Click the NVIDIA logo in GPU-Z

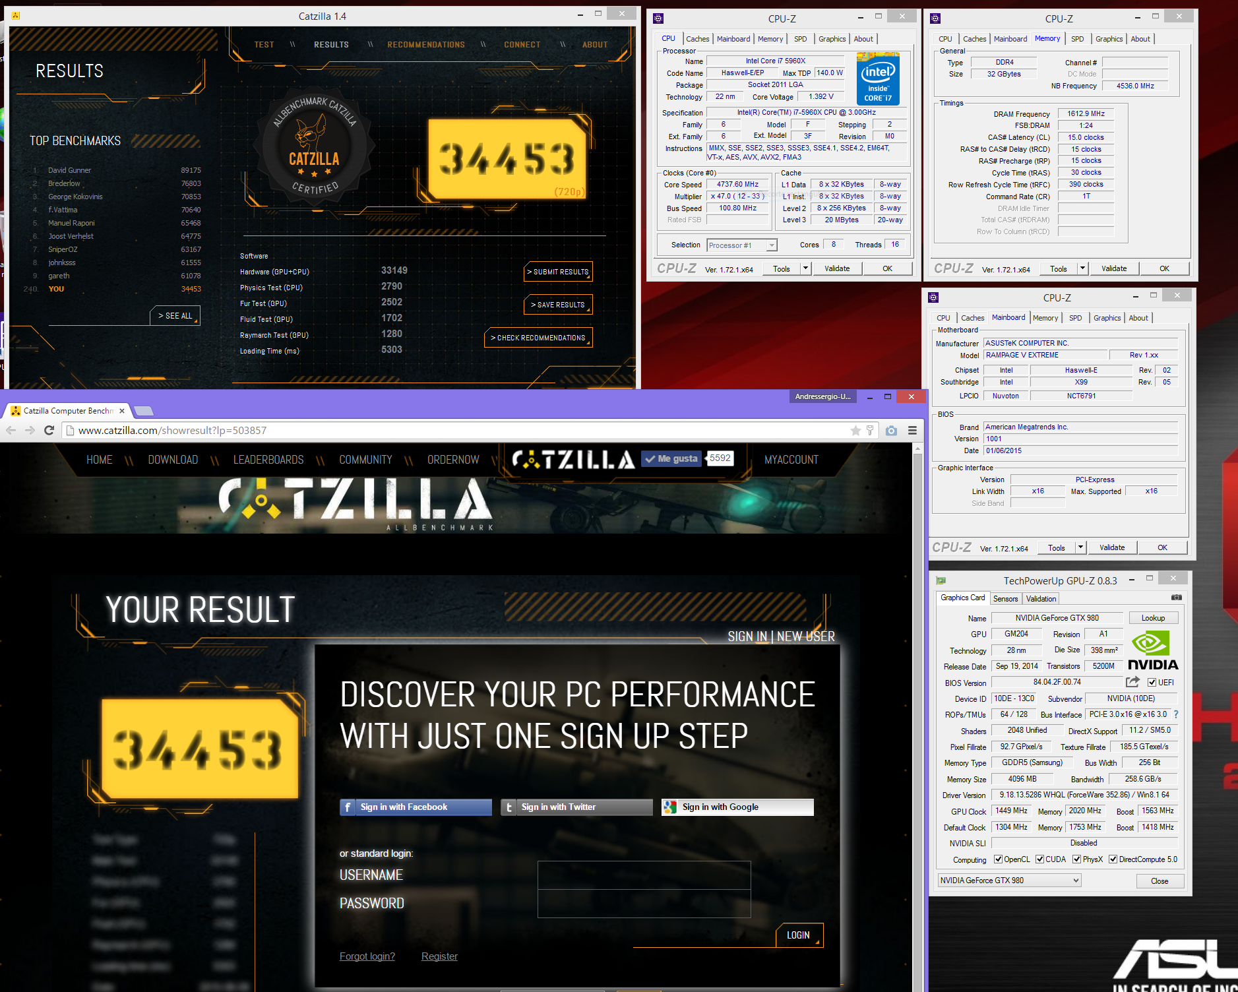click(x=1153, y=650)
